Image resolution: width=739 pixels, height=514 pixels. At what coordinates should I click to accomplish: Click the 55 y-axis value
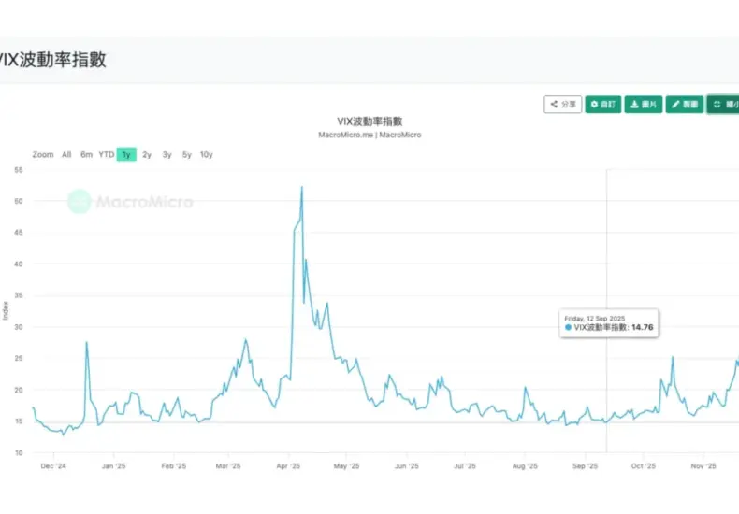[19, 170]
